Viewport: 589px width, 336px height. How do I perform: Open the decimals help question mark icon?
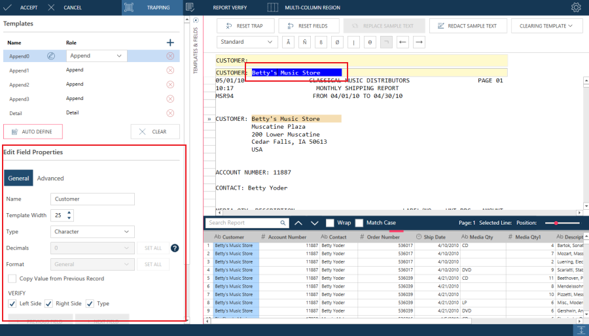point(175,248)
